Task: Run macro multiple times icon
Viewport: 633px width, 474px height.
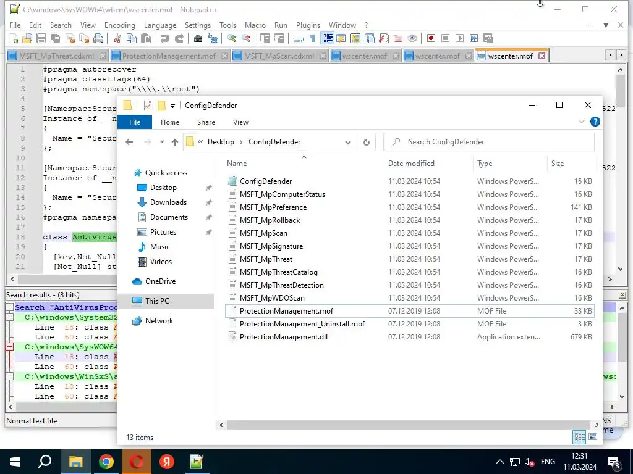Action: (x=474, y=39)
